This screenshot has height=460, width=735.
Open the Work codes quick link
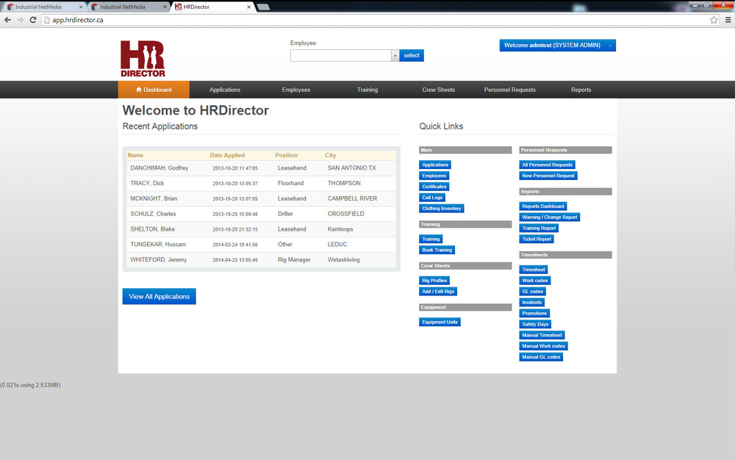535,281
